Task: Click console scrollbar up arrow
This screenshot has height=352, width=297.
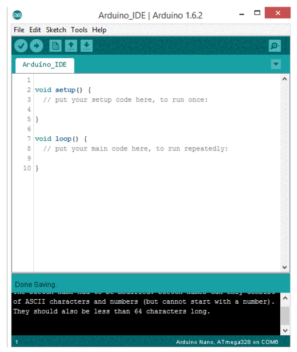Action: pyautogui.click(x=285, y=298)
